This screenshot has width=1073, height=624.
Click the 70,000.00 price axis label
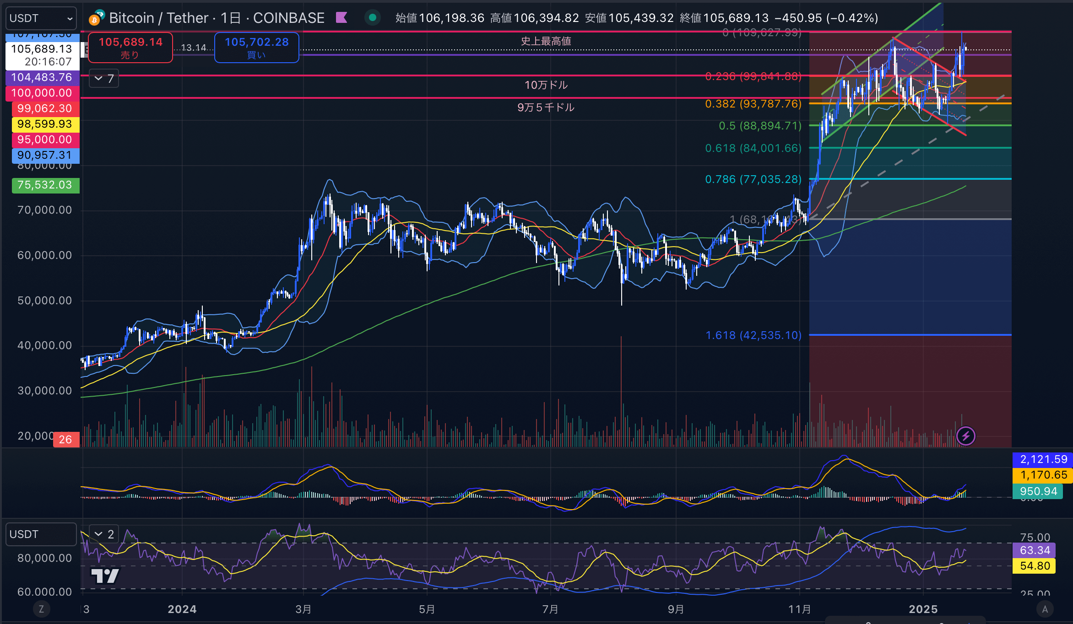coord(45,210)
